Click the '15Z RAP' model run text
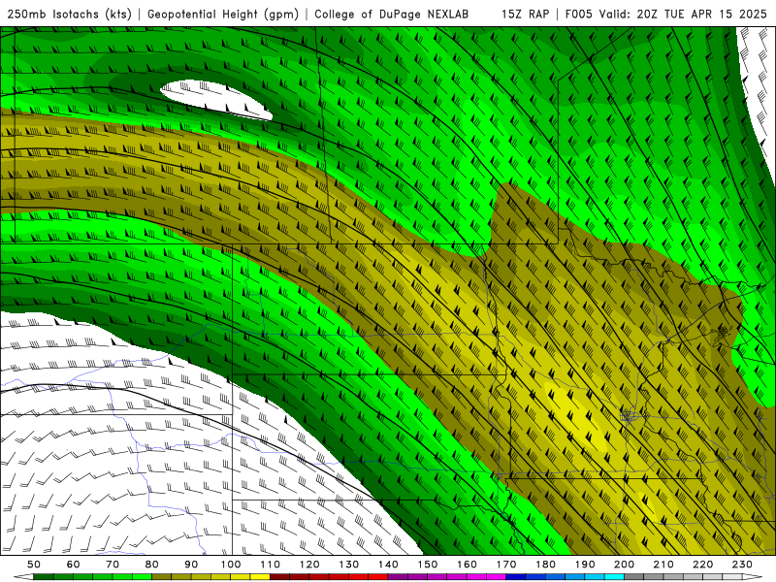The width and height of the screenshot is (776, 582). (x=526, y=14)
